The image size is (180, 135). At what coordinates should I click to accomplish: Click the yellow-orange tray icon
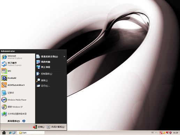click(x=164, y=133)
